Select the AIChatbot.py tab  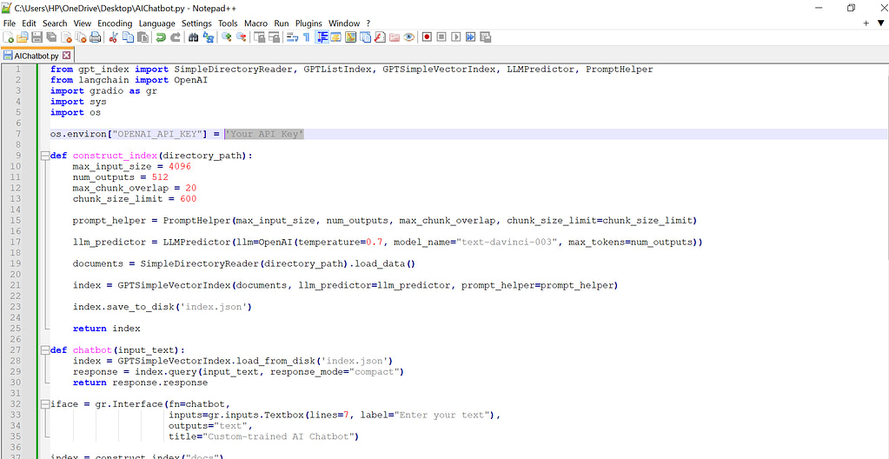pos(37,56)
